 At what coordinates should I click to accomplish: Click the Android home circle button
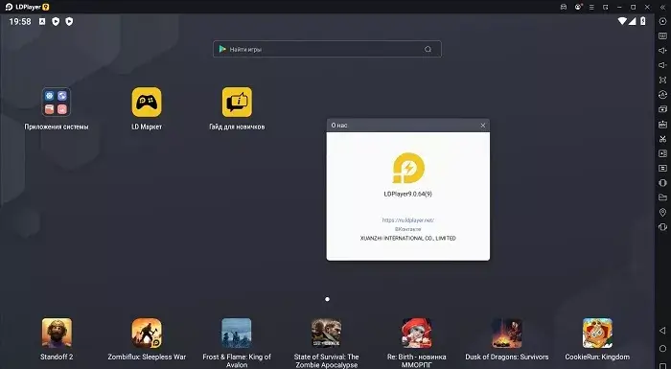tap(662, 349)
